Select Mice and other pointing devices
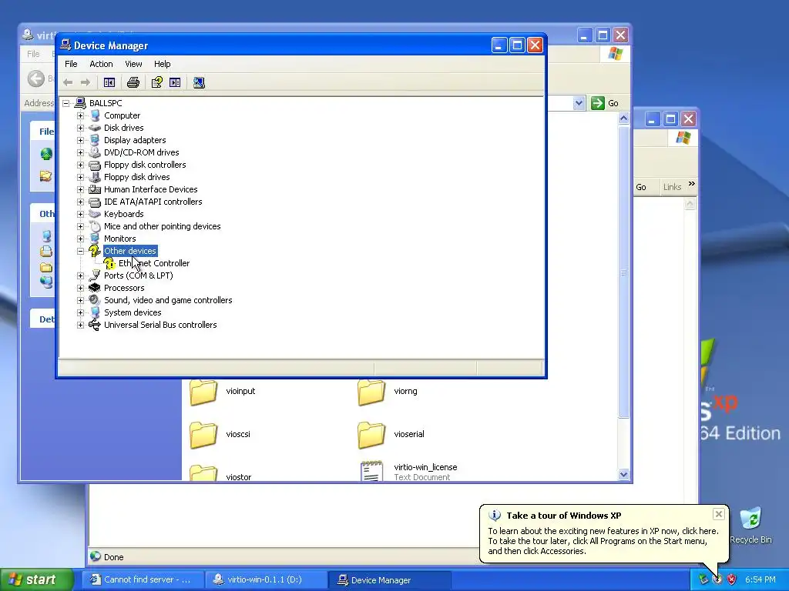The image size is (789, 591). click(162, 226)
